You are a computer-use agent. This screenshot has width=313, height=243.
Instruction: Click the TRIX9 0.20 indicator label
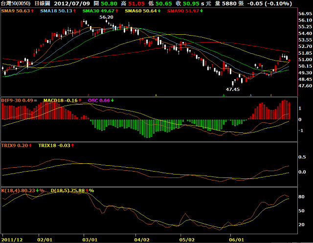(x=15, y=145)
